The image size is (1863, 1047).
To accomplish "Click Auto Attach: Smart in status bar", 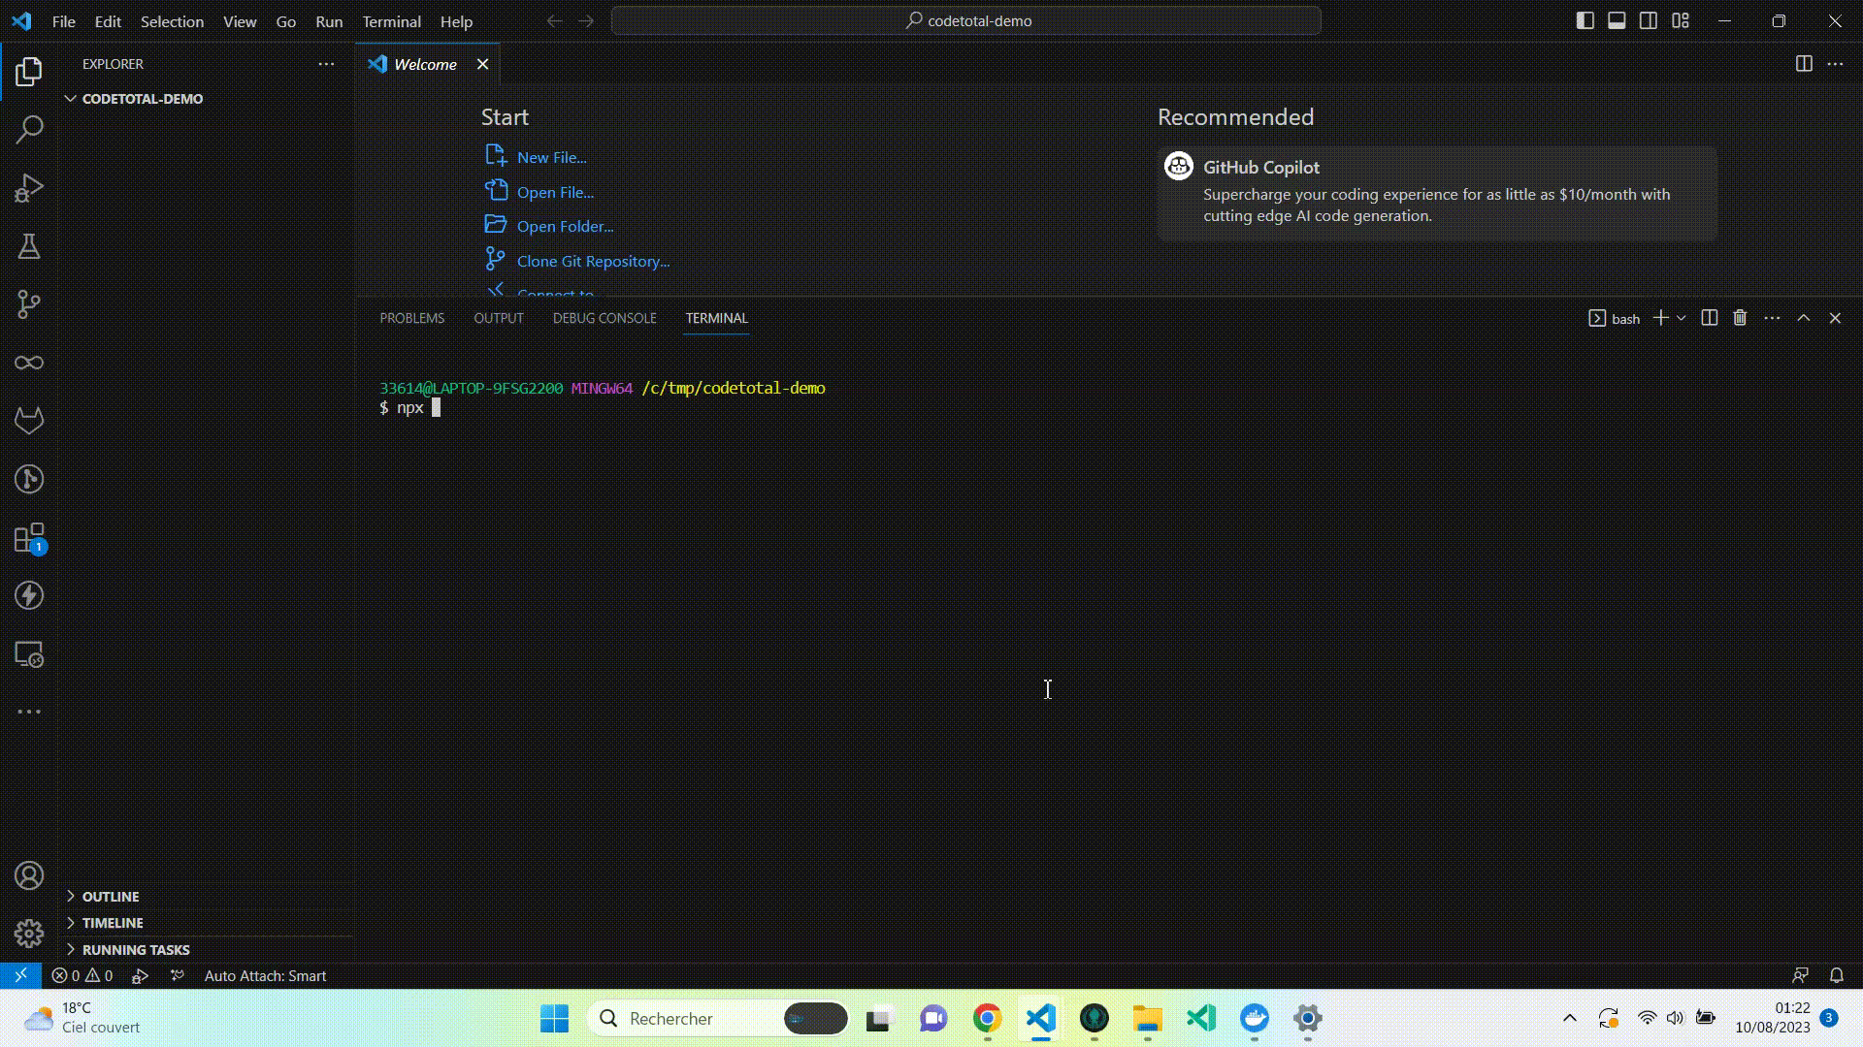I will tap(265, 975).
